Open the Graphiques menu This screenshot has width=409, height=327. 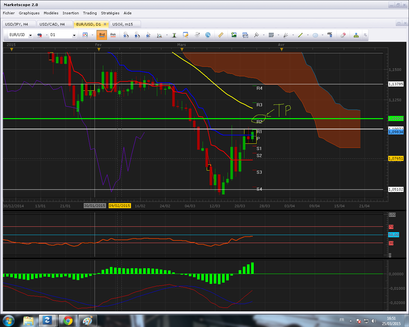click(x=29, y=13)
